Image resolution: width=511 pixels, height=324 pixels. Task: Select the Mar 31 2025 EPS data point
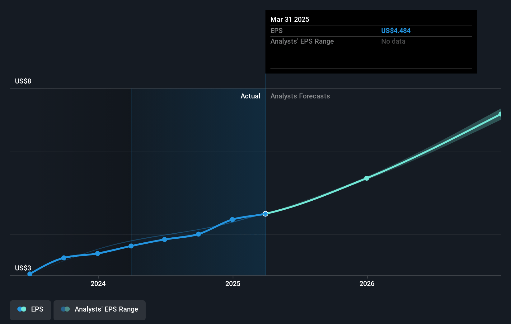pyautogui.click(x=265, y=214)
